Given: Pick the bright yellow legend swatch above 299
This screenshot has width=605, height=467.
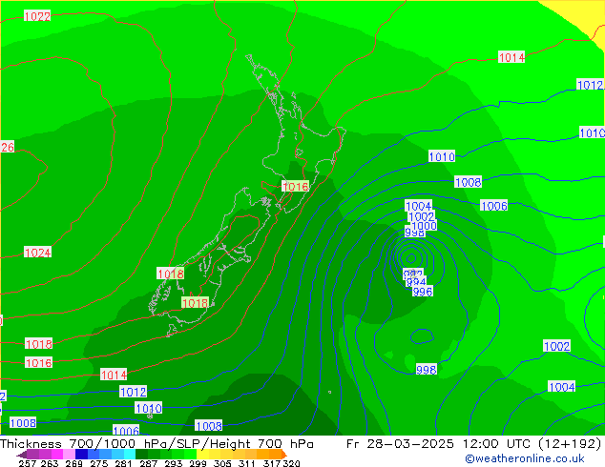Looking at the screenshot, I should pos(202,454).
